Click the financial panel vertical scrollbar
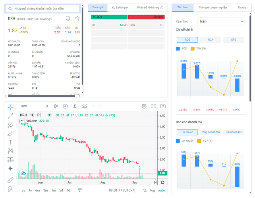This screenshot has width=255, height=198. tap(250, 58)
